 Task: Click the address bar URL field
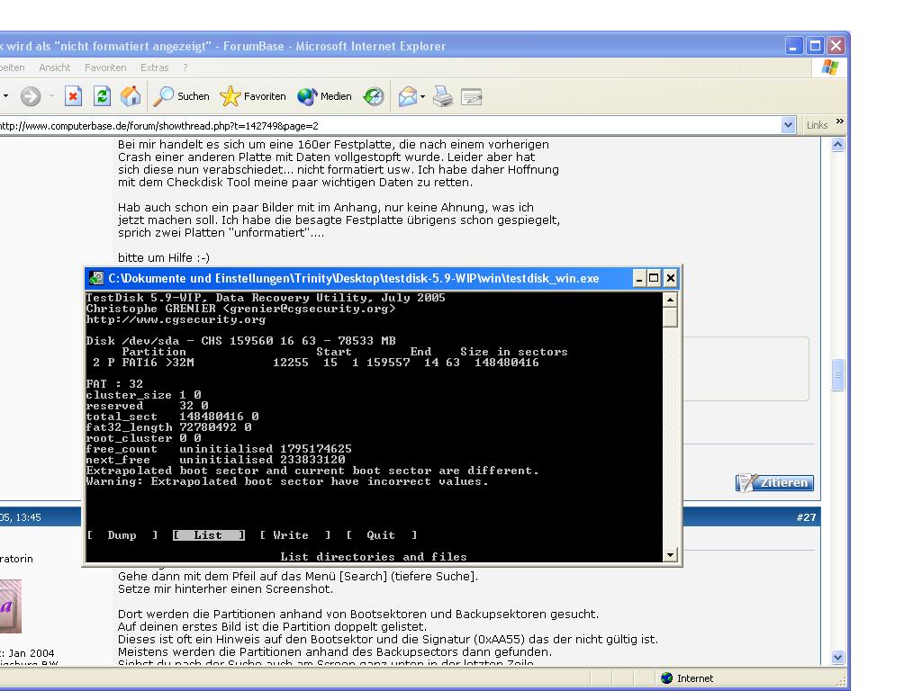pyautogui.click(x=390, y=126)
